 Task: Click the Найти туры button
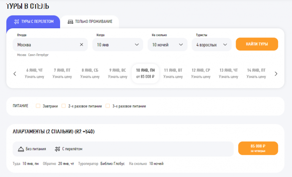point(257,44)
